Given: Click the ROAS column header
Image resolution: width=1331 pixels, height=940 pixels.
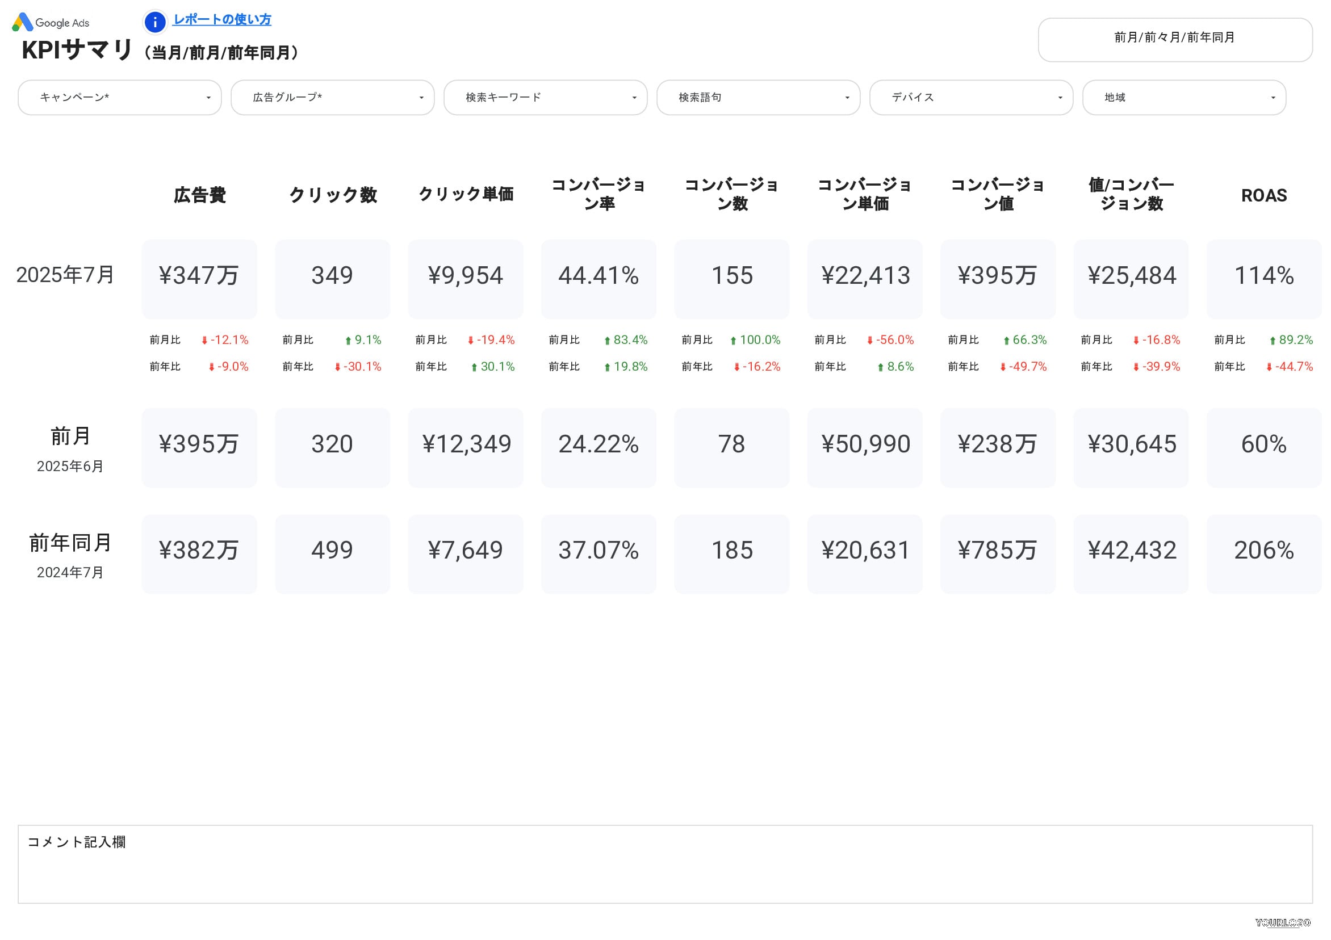Looking at the screenshot, I should [x=1265, y=195].
